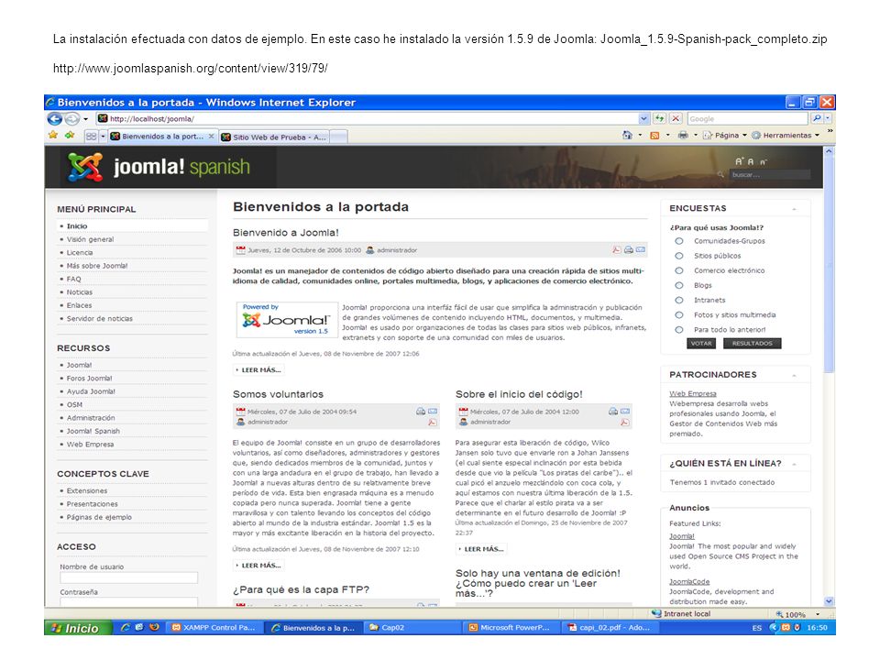Click the buscar search field
This screenshot has width=880, height=660.
(x=770, y=174)
